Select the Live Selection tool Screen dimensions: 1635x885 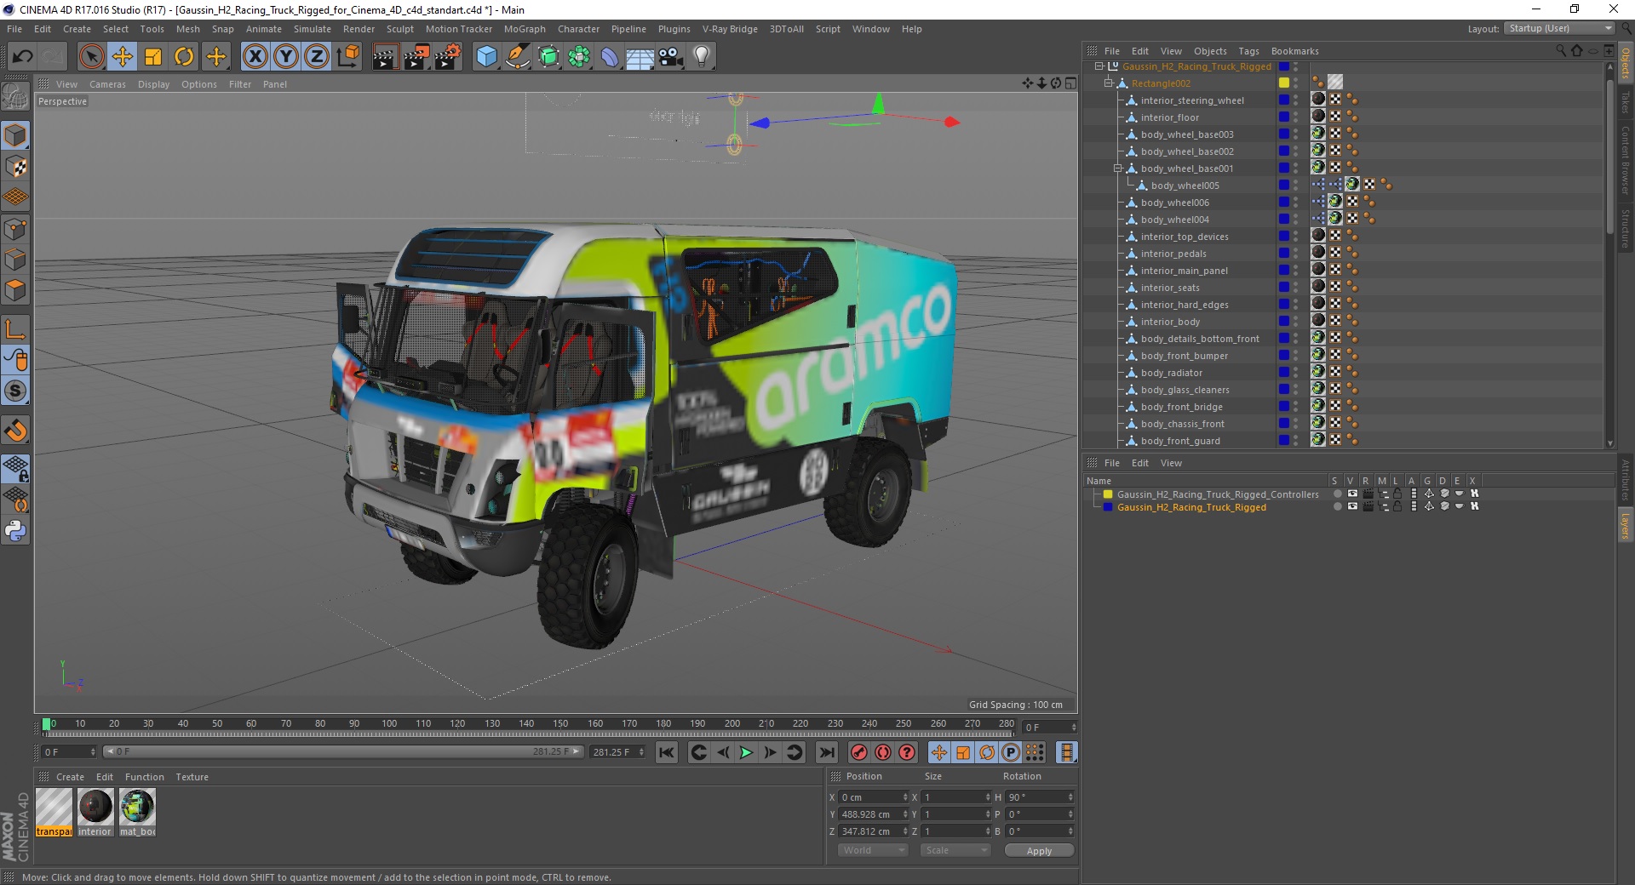[x=91, y=57]
